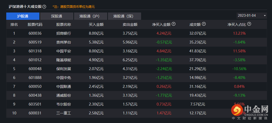Click question mark icon next to 净买入占比
272x123 pixels.
click(249, 24)
